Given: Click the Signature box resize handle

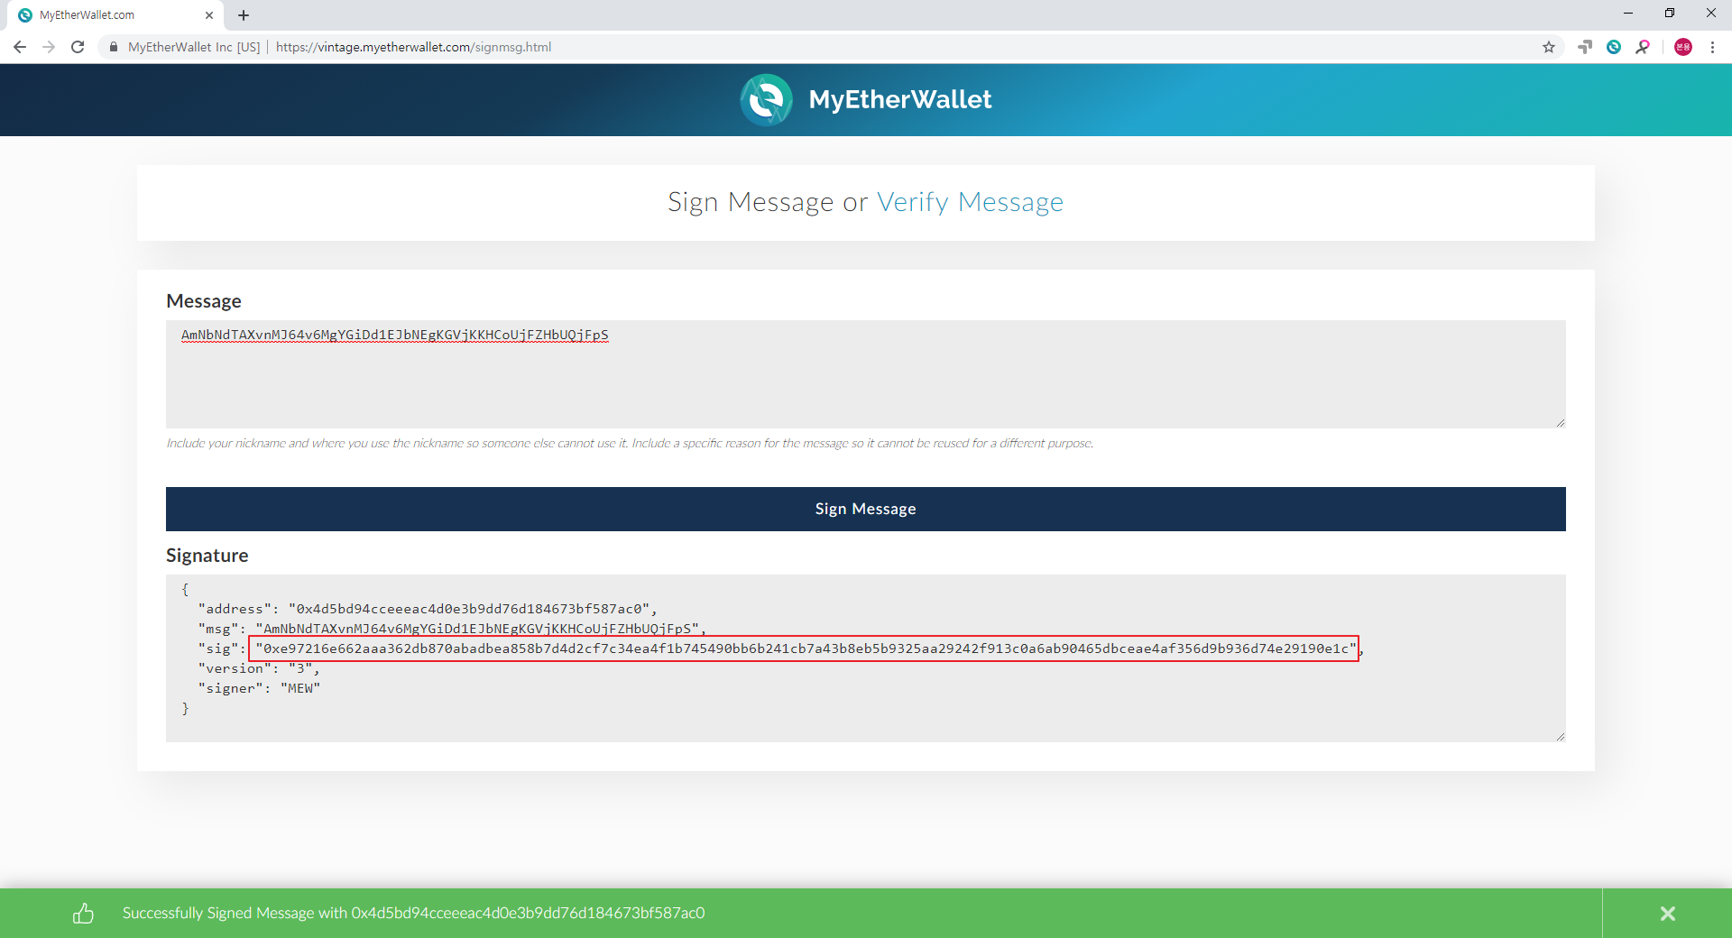Looking at the screenshot, I should 1560,736.
